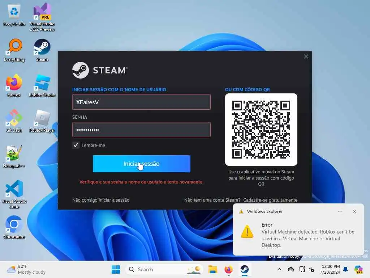Click the Steam login QR code
The width and height of the screenshot is (370, 278).
coord(261,130)
